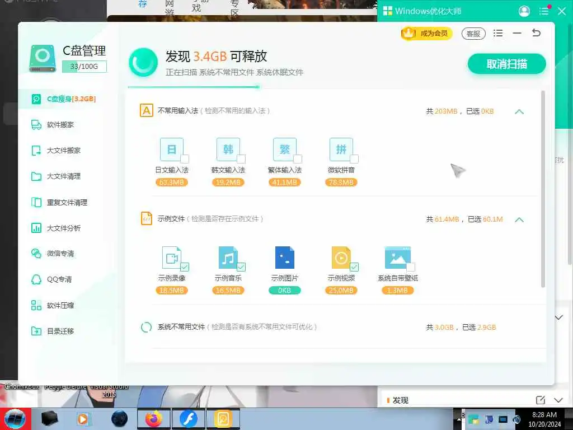The image size is (573, 430).
Task: Click 取消扫描 to cancel scanning
Action: click(x=507, y=64)
